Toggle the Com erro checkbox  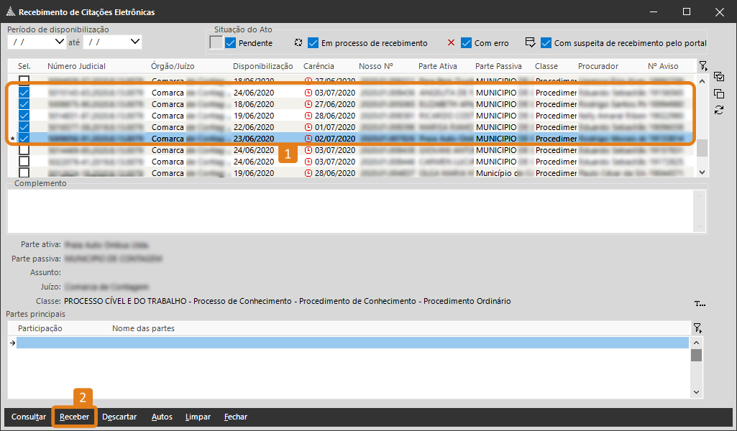tap(467, 43)
